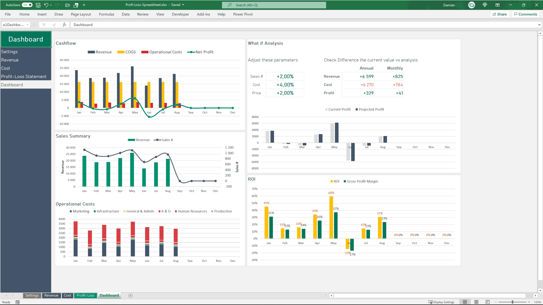Switch to the Cost sheet tab
Viewport: 543px width, 305px height.
pyautogui.click(x=67, y=295)
